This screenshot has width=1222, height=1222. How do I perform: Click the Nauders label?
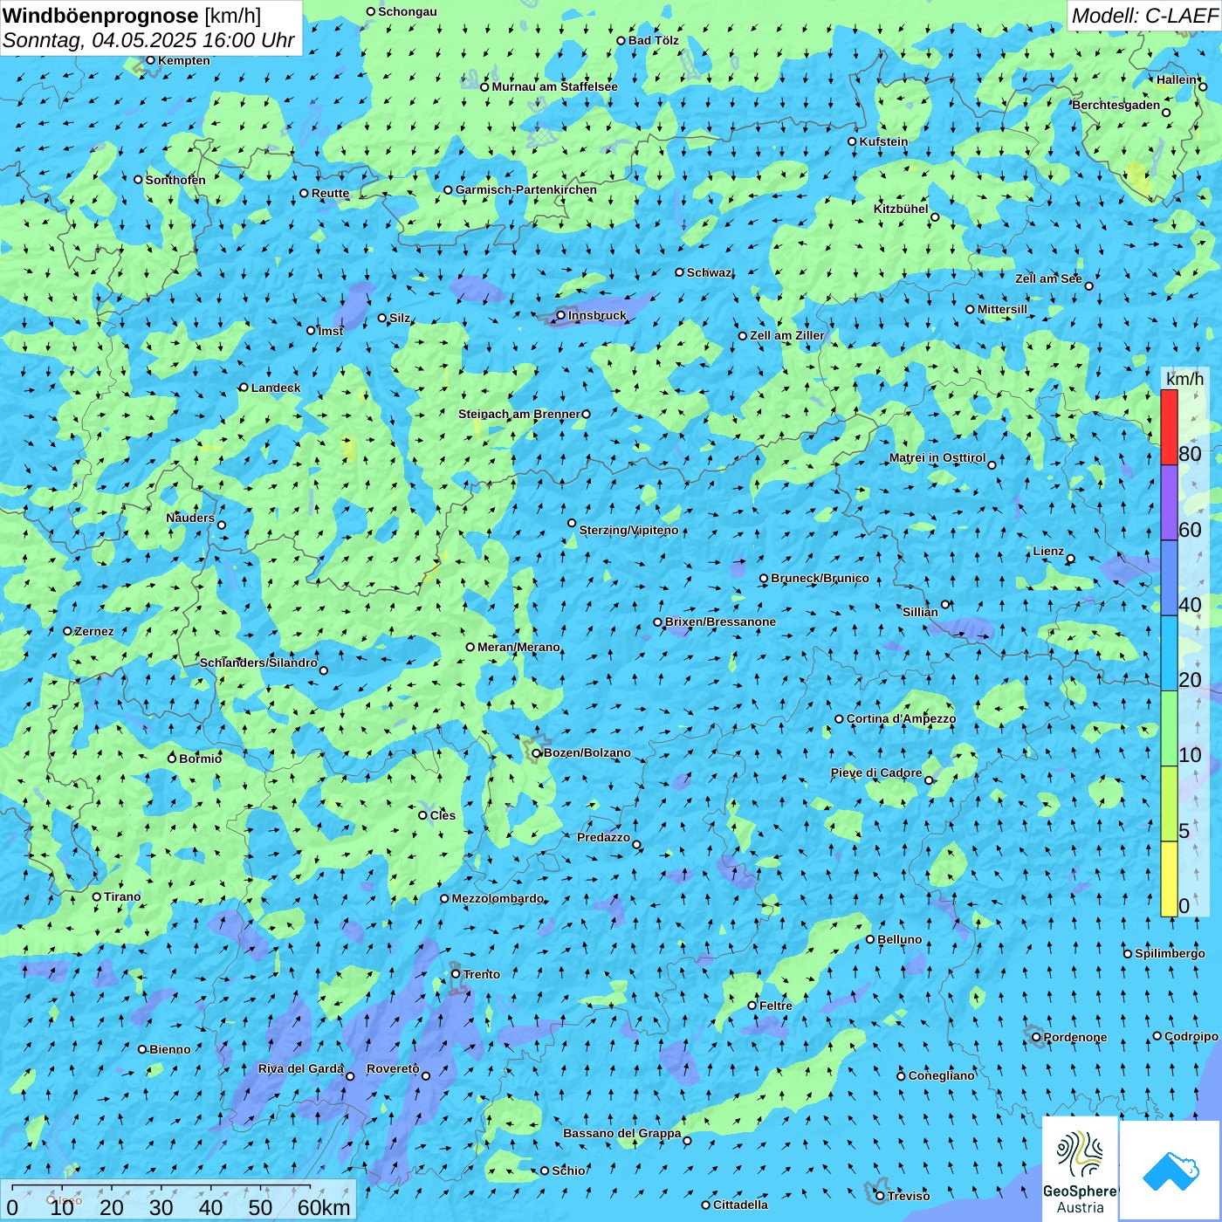(x=190, y=518)
